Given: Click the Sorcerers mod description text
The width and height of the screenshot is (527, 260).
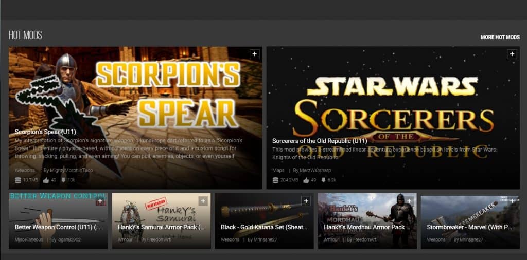Looking at the screenshot, I should point(384,153).
